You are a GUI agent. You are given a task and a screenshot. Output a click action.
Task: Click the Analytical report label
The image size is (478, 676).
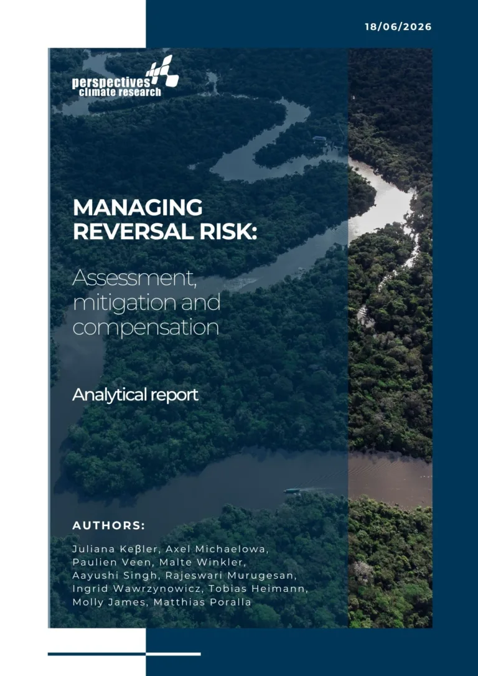tap(135, 395)
